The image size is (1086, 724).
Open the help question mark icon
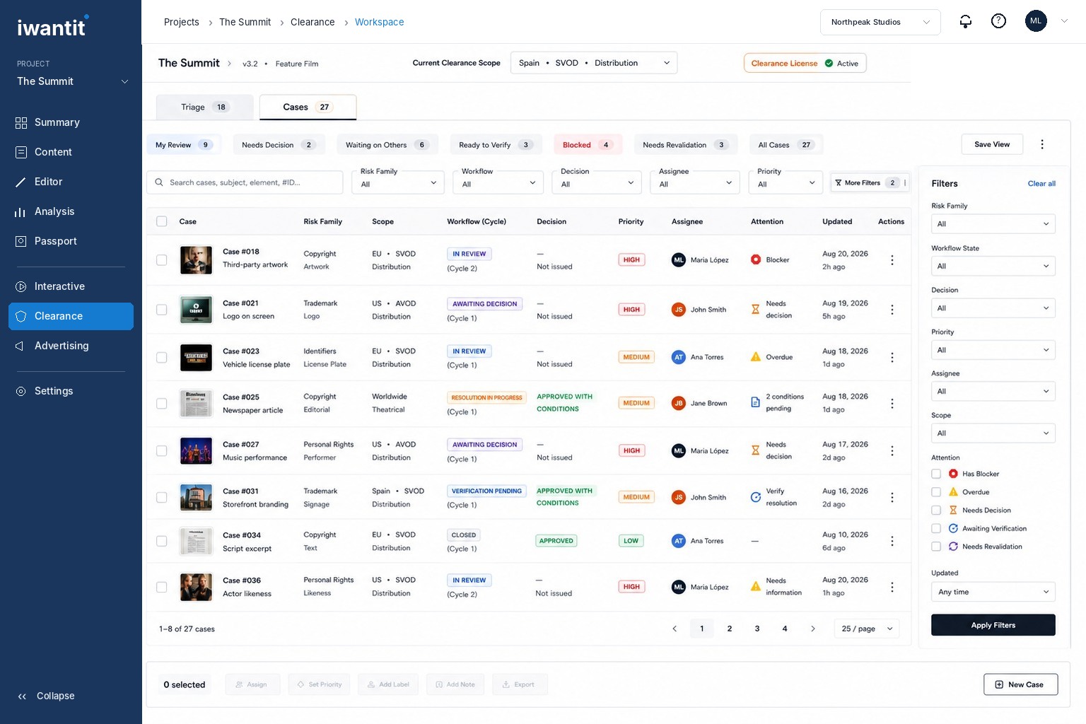998,22
